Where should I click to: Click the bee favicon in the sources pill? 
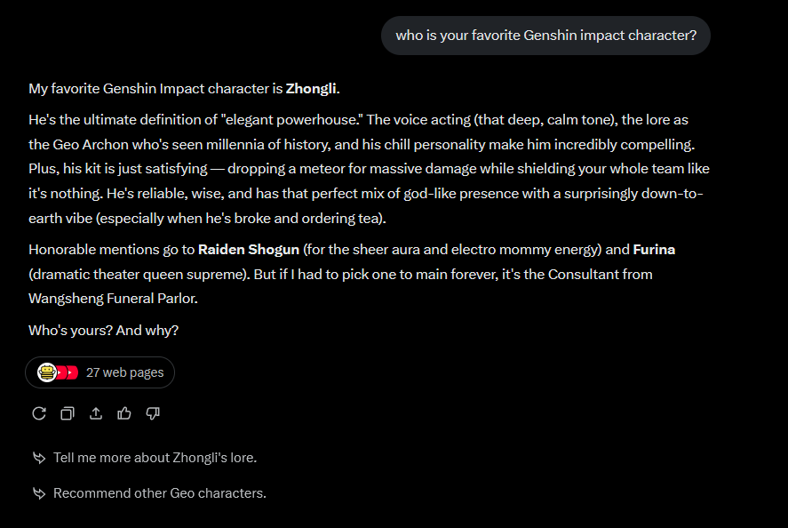pyautogui.click(x=46, y=372)
